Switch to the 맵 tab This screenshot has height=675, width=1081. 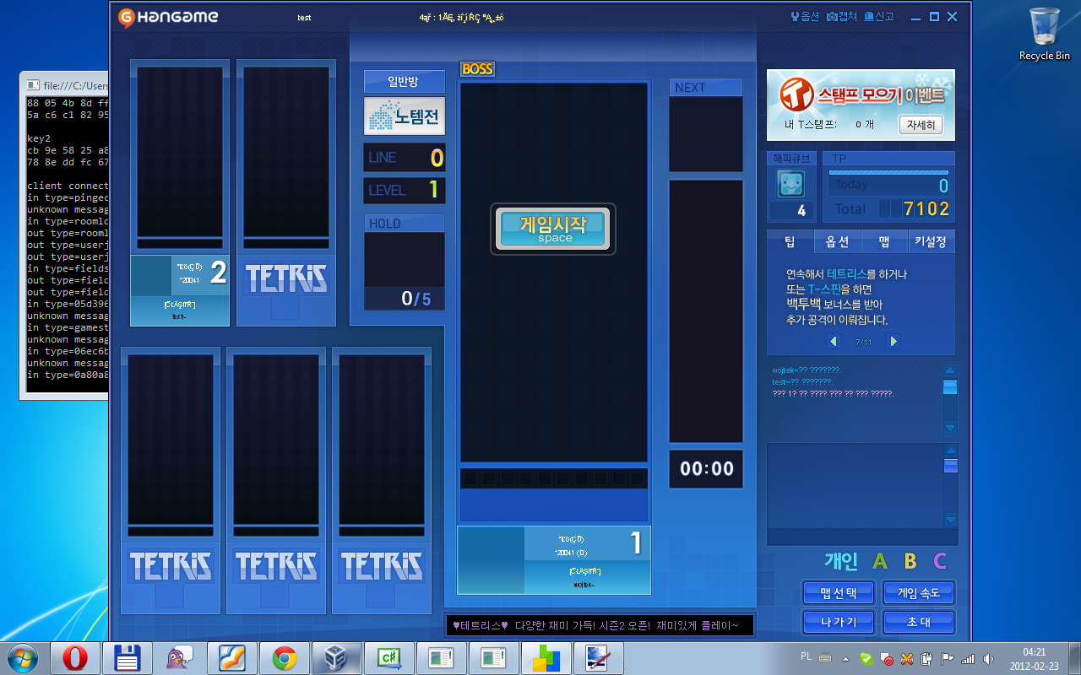(x=884, y=242)
